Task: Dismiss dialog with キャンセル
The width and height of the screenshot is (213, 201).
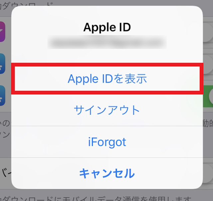Action: (107, 173)
